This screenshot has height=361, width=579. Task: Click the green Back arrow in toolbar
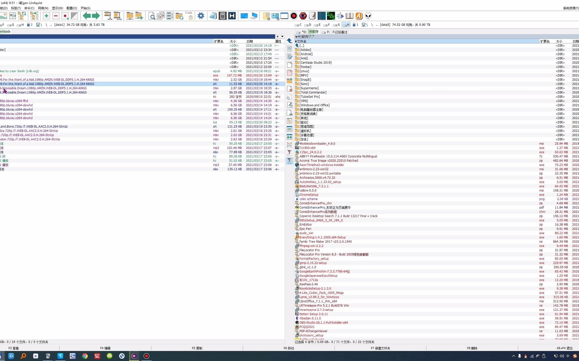coord(87,16)
